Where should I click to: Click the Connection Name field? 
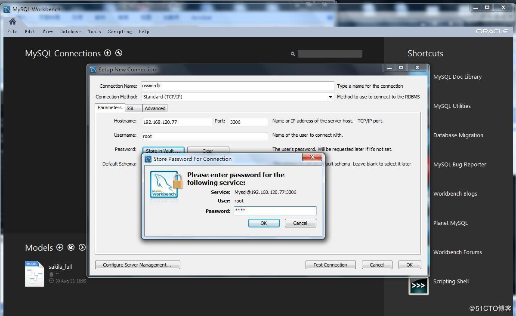[x=237, y=86]
